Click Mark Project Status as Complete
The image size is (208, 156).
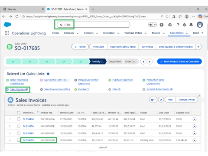coord(179,62)
